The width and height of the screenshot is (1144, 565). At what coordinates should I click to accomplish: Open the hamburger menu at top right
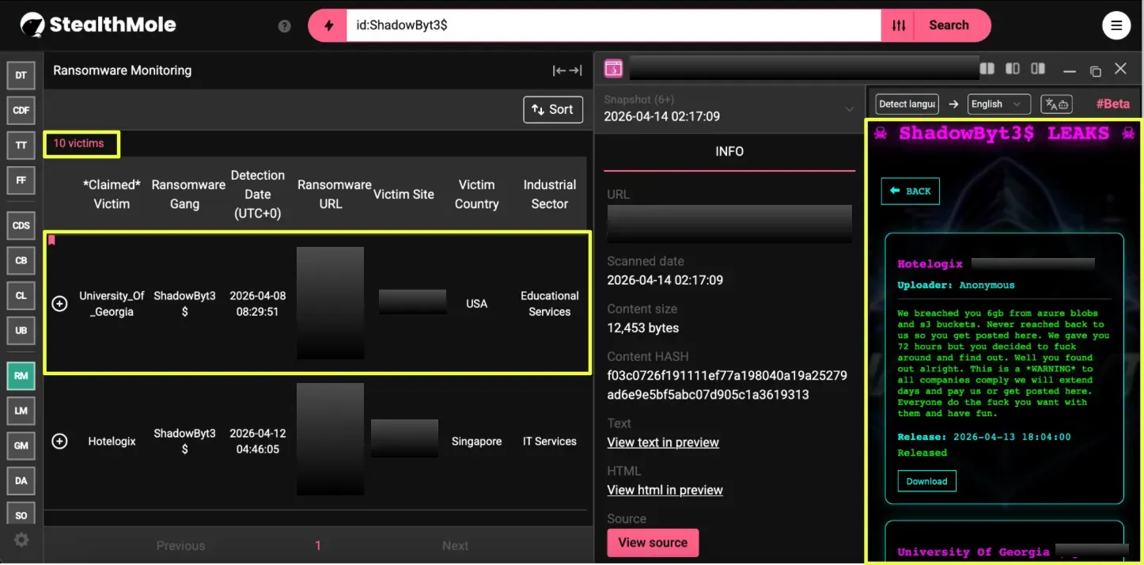[1116, 25]
